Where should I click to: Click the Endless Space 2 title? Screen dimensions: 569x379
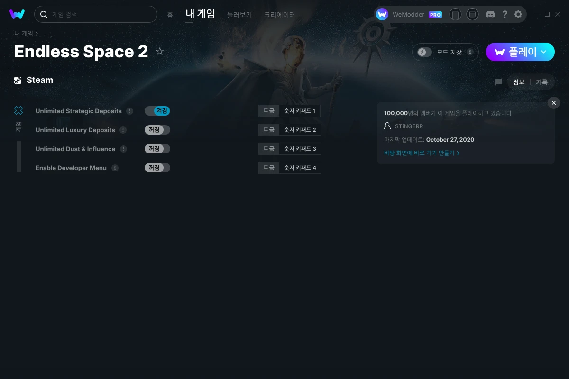[81, 51]
